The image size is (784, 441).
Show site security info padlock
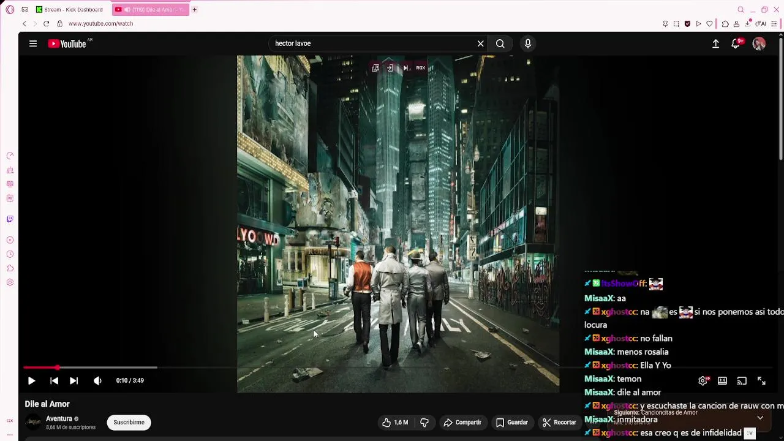tap(59, 24)
